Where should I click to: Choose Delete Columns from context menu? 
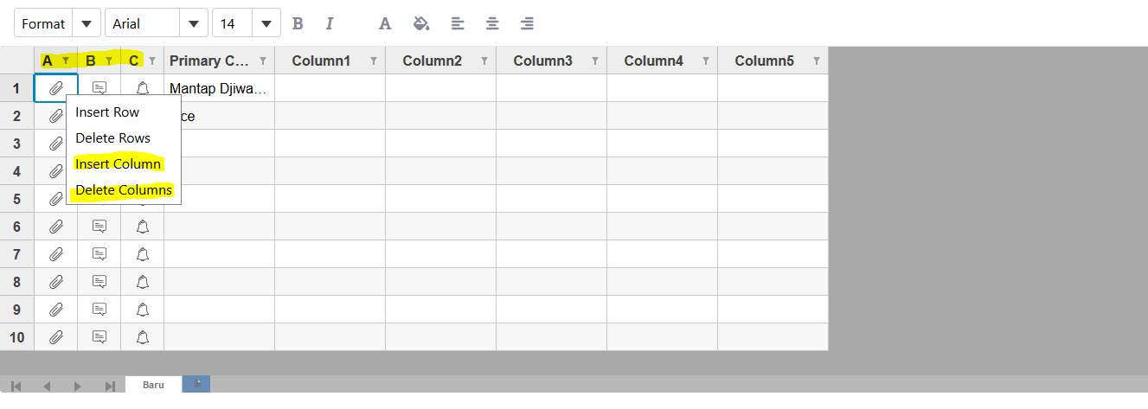pos(124,190)
